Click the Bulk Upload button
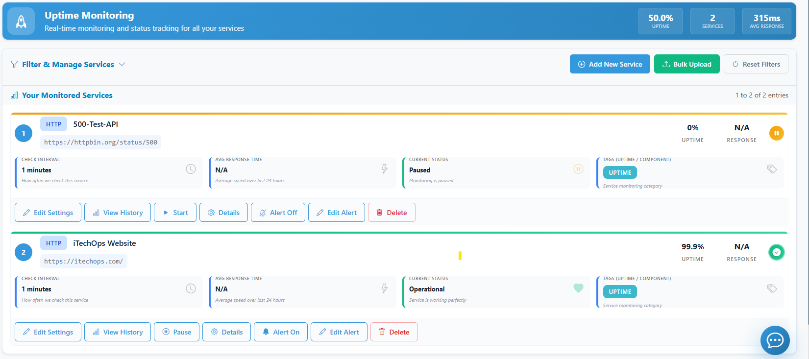 click(686, 64)
